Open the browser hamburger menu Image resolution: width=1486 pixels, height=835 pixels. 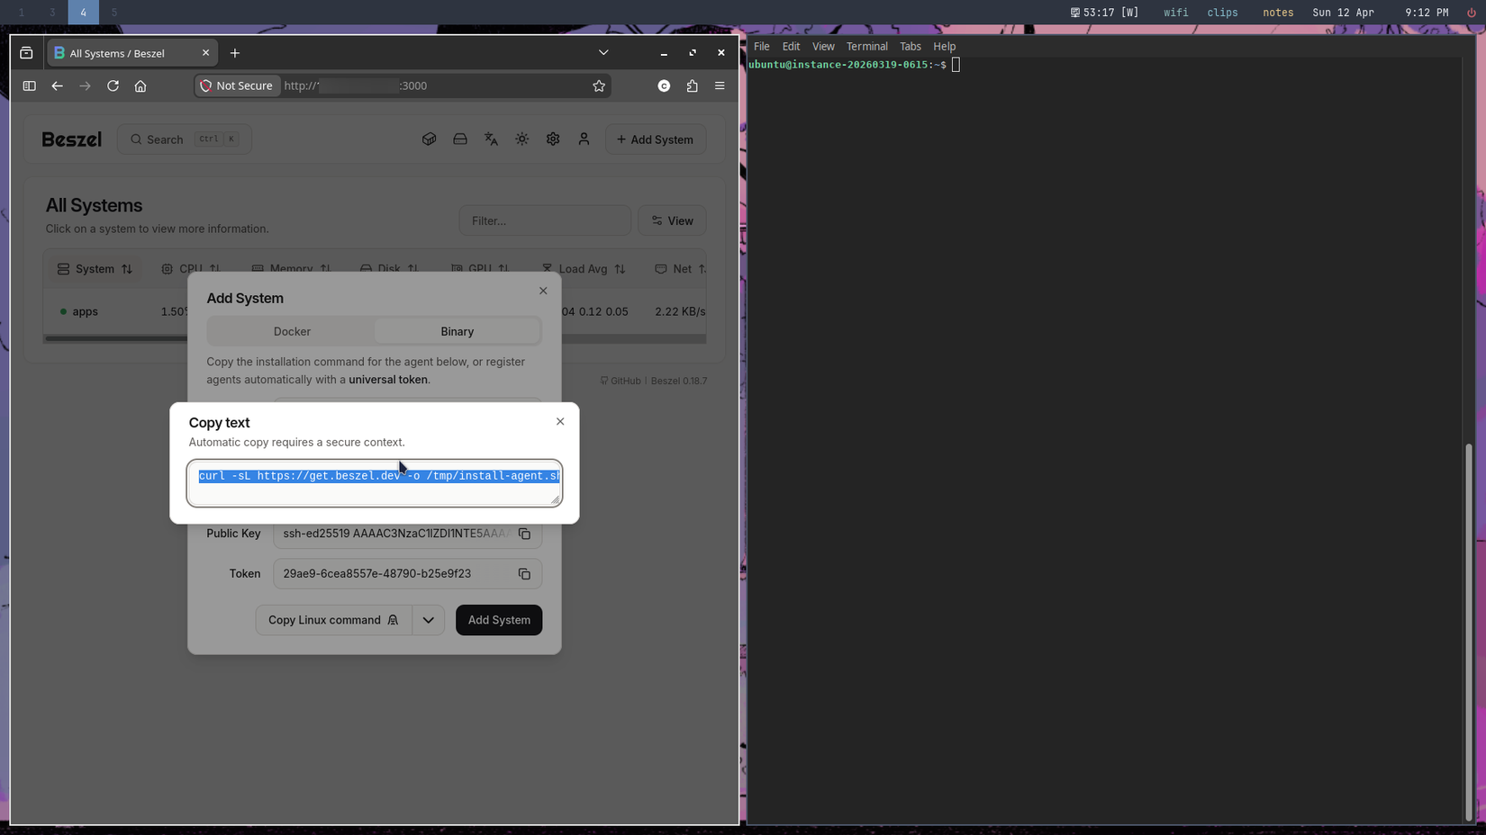(x=720, y=85)
